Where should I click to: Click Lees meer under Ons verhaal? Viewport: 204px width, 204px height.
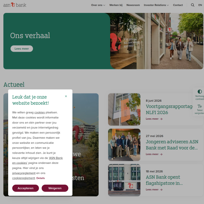coord(22,49)
